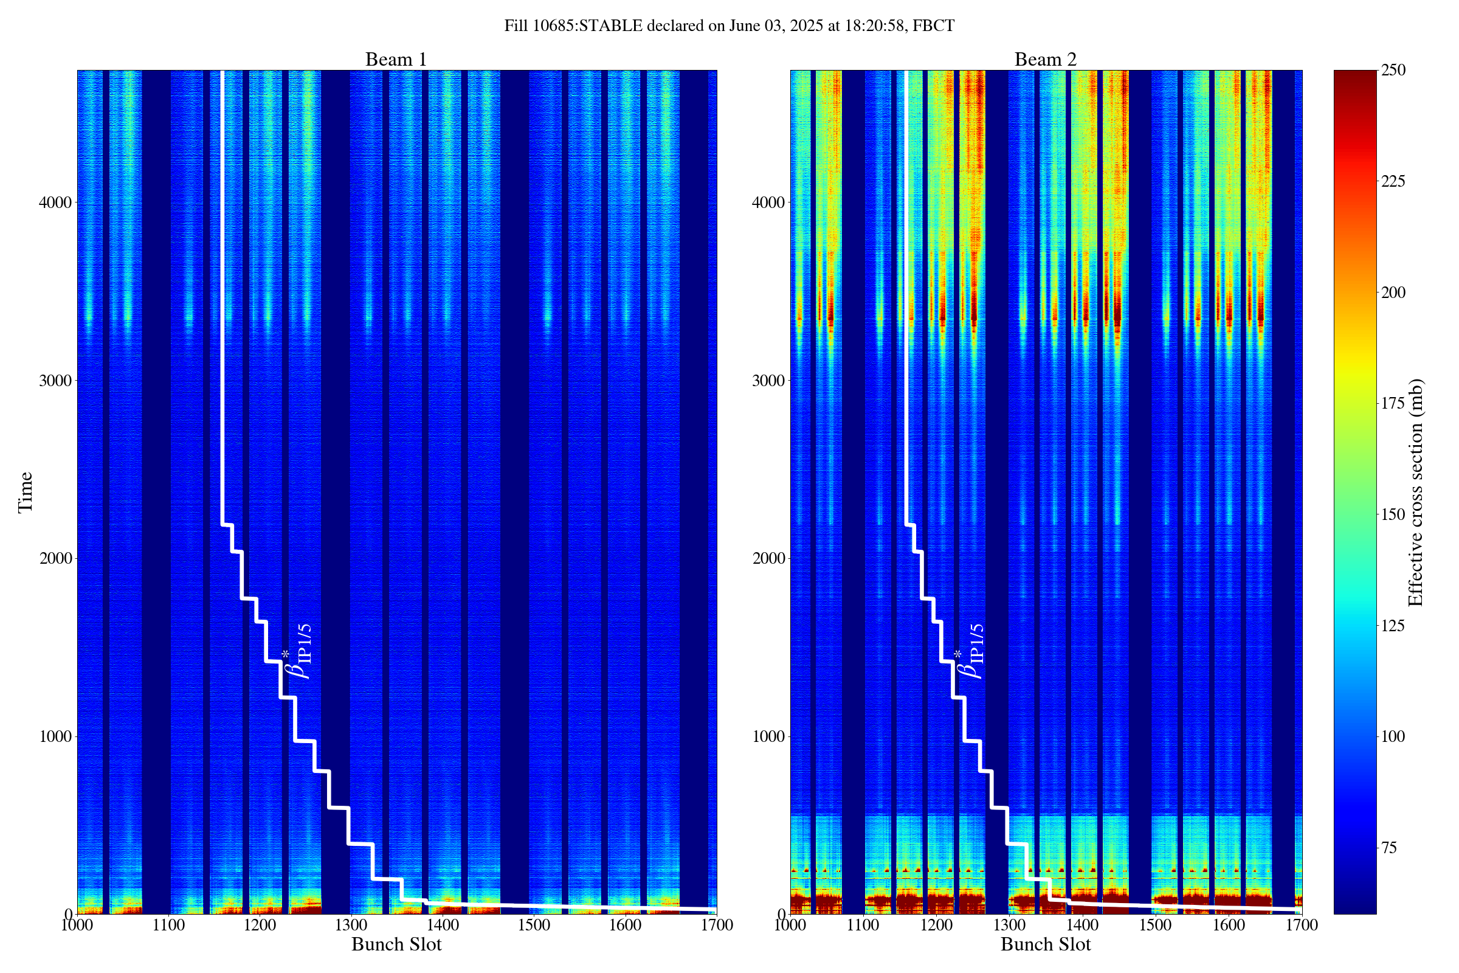This screenshot has width=1459, height=973.
Task: Click Beam 2 Bunch Slot axis label
Action: click(x=1045, y=944)
